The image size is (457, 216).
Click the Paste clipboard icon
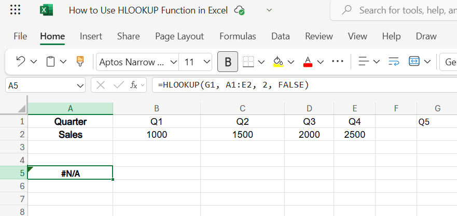(x=51, y=62)
